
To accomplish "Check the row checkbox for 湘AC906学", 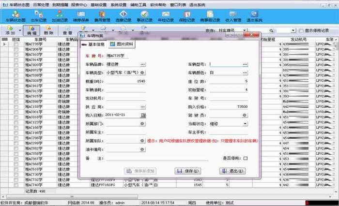I will coord(16,49).
